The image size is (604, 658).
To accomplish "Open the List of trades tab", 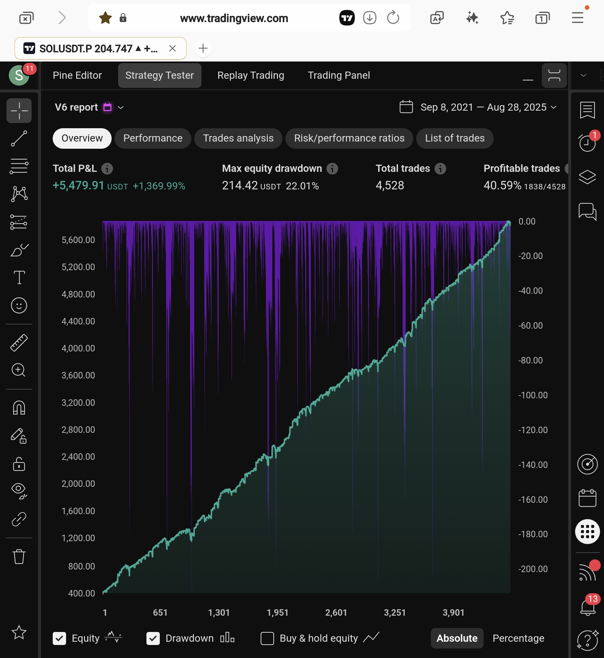I will pyautogui.click(x=454, y=138).
